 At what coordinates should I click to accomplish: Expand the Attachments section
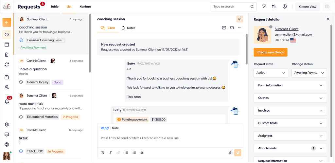click(x=291, y=149)
